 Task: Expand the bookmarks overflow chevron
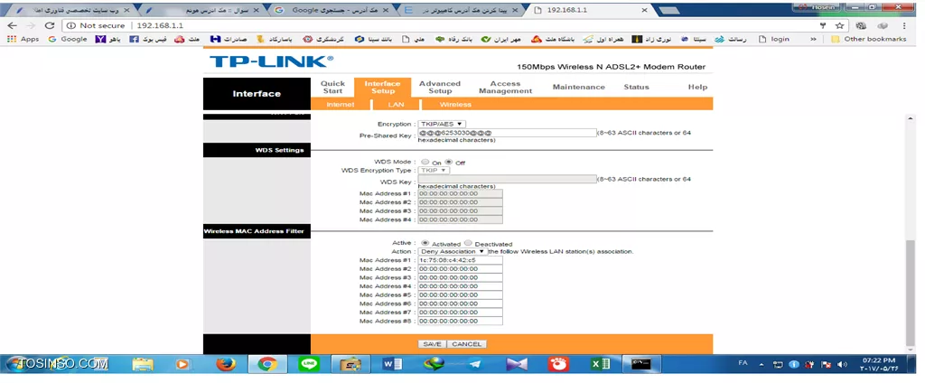814,39
